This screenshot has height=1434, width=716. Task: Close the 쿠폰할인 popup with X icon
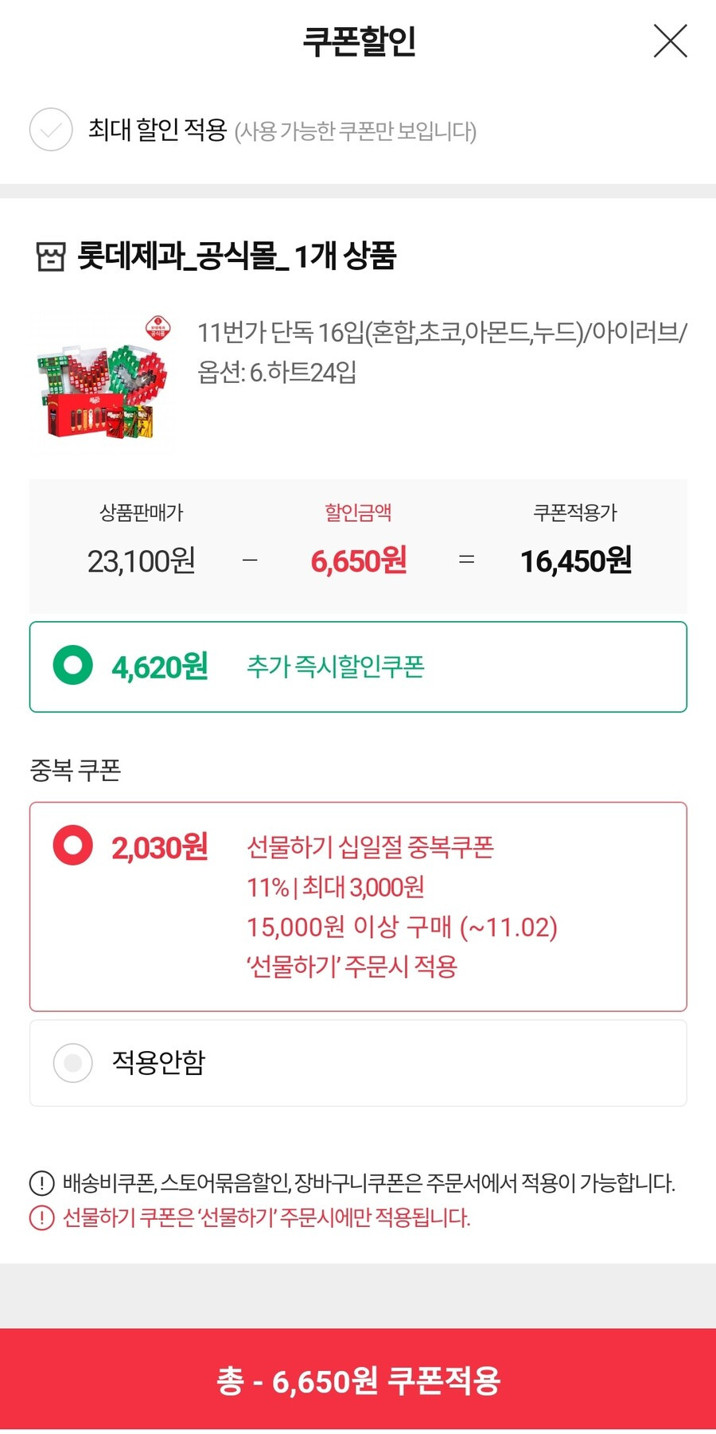670,41
